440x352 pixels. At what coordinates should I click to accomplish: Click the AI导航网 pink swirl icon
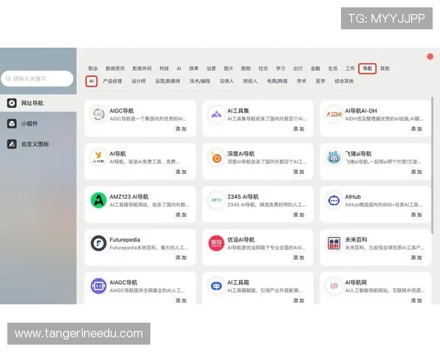(x=334, y=286)
